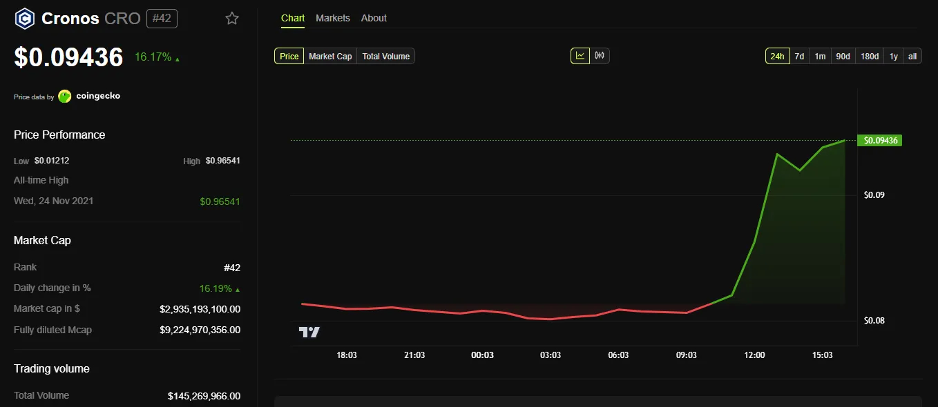Set chart range to 7d
This screenshot has height=407, width=938.
(799, 57)
